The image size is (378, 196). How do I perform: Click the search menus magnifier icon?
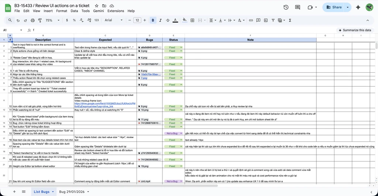[10, 20]
